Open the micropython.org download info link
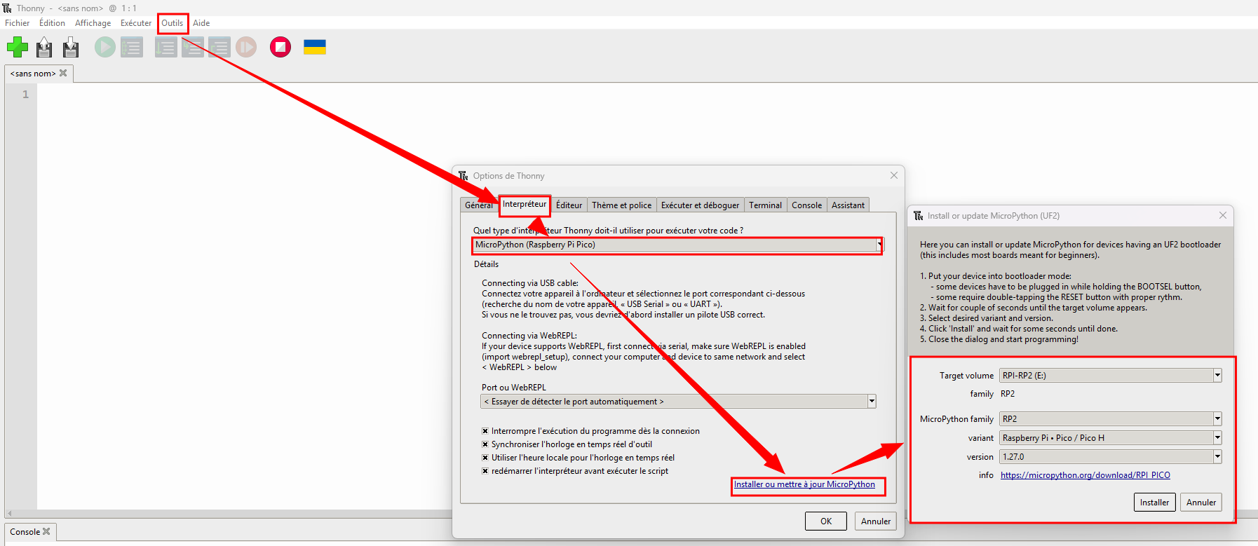The image size is (1258, 546). [x=1085, y=475]
